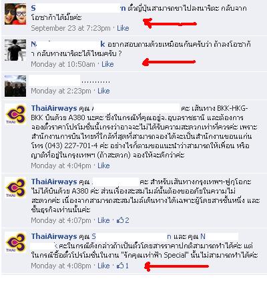Like the Monday 4:08pm ThaiAirways reply
Viewport: 267px width, 281px height.
(x=103, y=266)
